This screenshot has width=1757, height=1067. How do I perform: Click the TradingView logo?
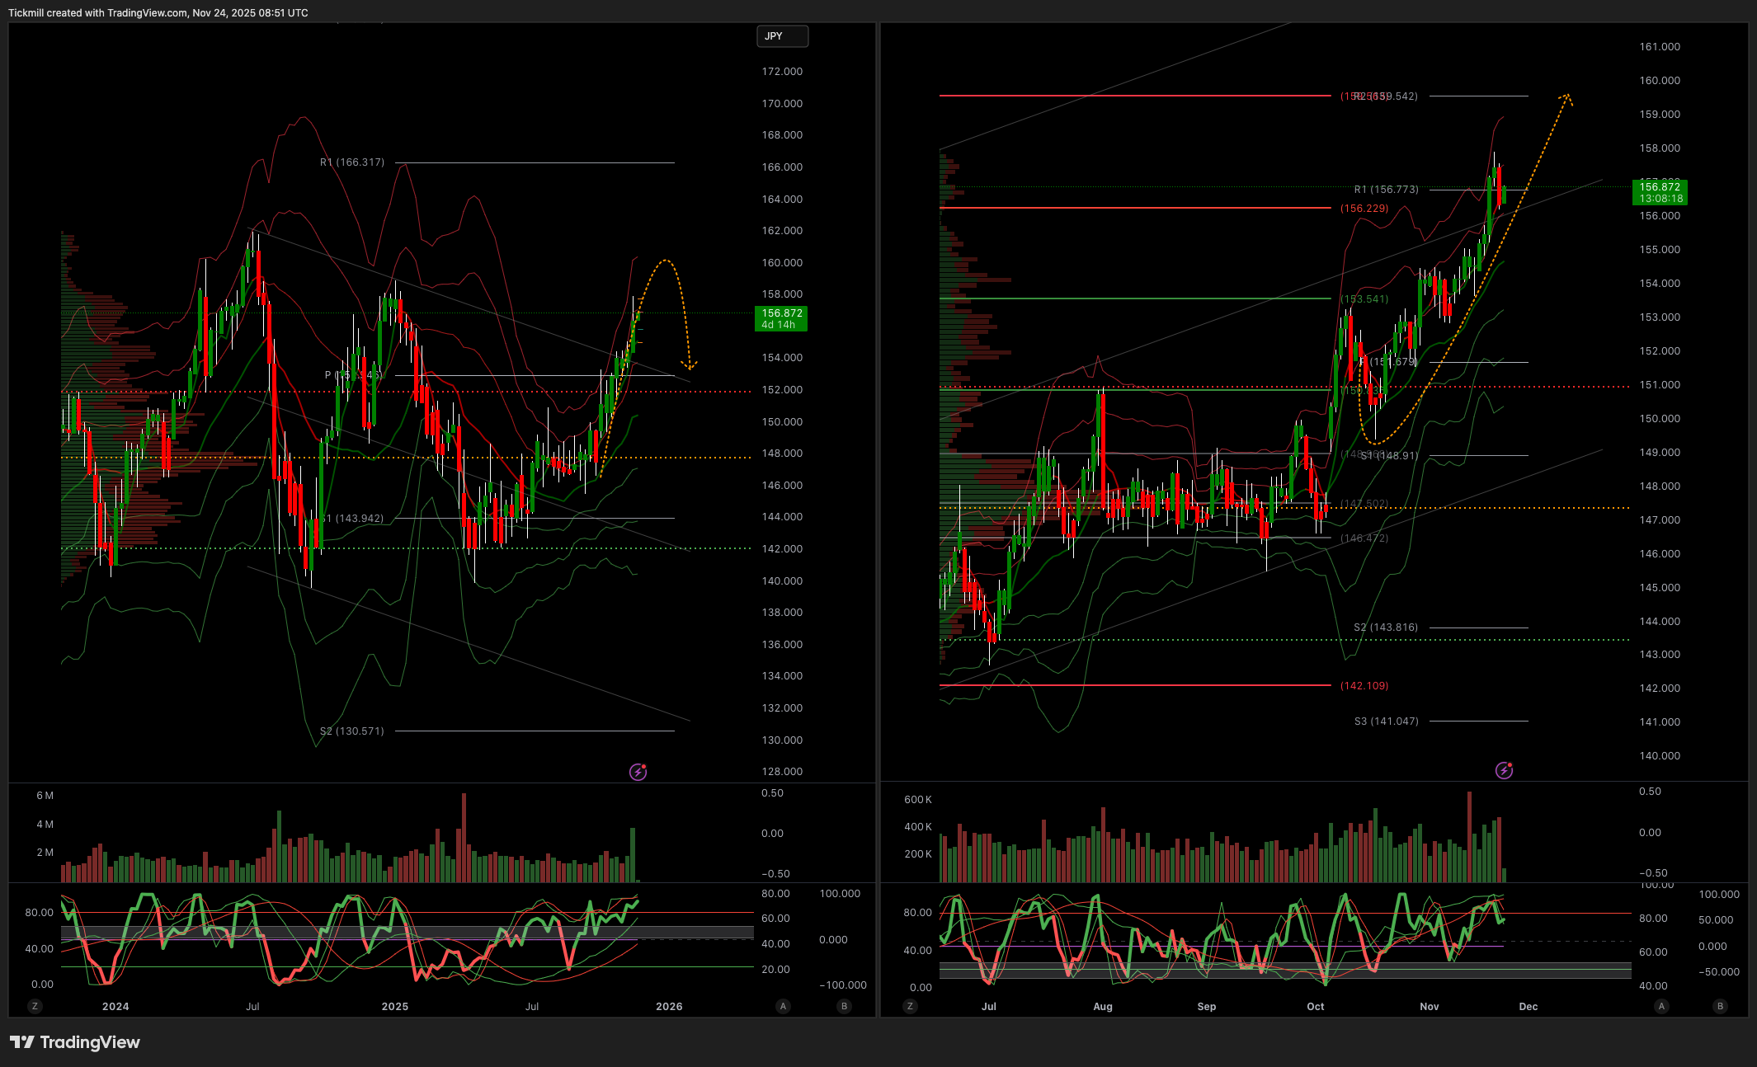pyautogui.click(x=75, y=1042)
